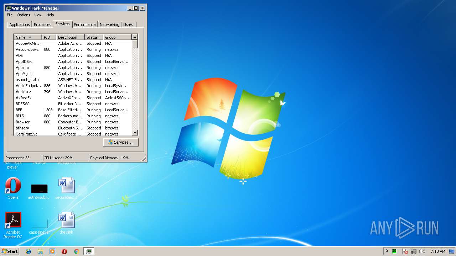The width and height of the screenshot is (456, 256).
Task: Click the services list scroll down arrow
Action: [x=135, y=133]
